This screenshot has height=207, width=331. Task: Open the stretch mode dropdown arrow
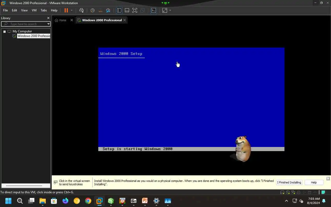(x=170, y=10)
